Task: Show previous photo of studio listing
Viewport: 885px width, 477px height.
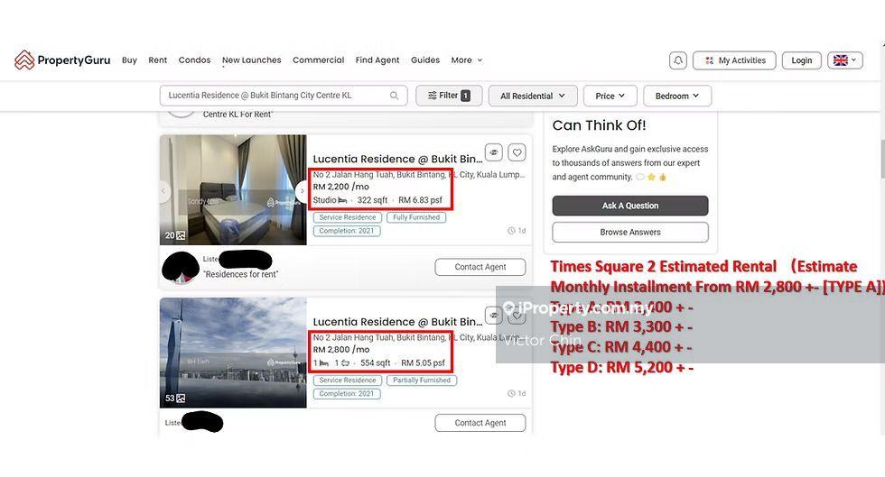Action: coord(163,190)
